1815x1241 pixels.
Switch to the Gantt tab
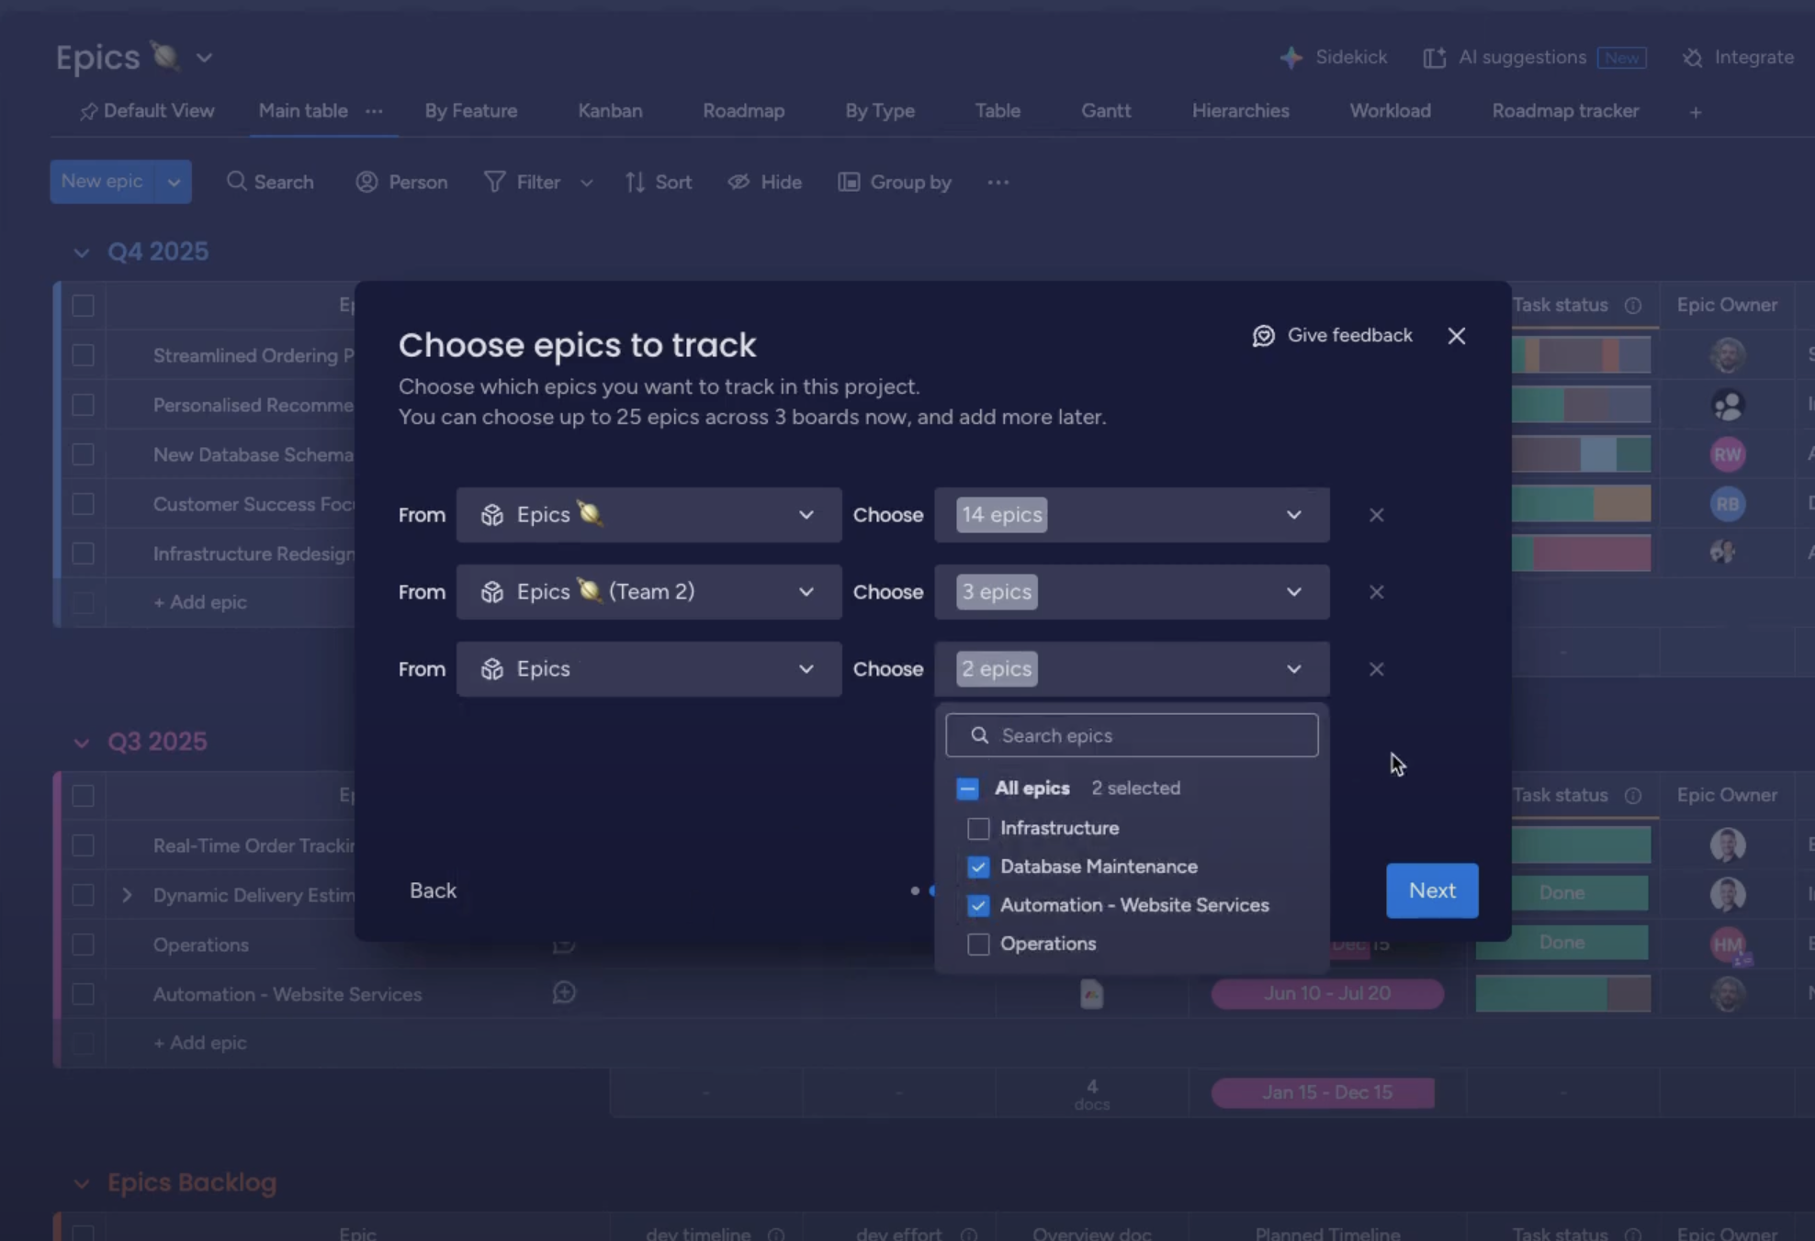click(1105, 111)
